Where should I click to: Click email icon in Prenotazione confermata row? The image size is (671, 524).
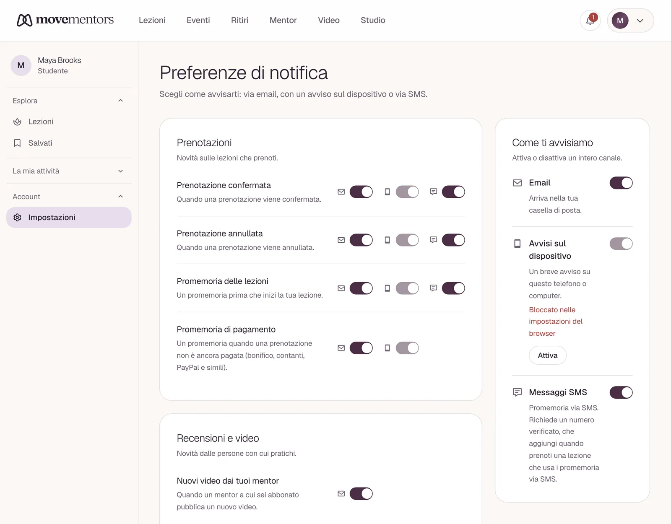[x=341, y=192]
